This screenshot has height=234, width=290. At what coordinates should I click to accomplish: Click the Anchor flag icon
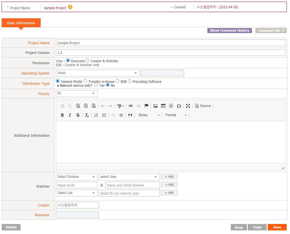[146, 106]
